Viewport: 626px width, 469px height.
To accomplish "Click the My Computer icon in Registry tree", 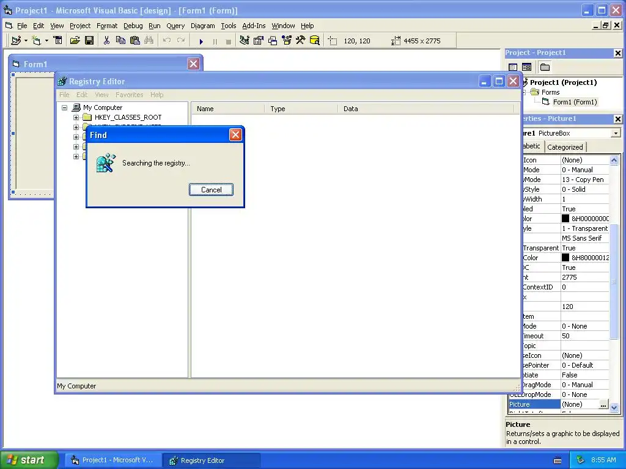I will (x=76, y=107).
